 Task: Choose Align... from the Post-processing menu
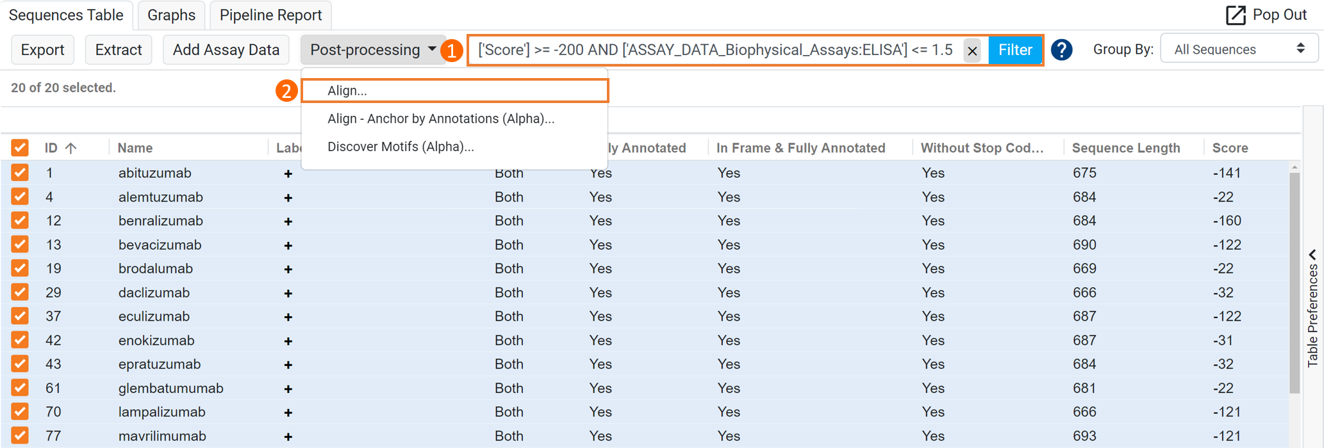454,91
